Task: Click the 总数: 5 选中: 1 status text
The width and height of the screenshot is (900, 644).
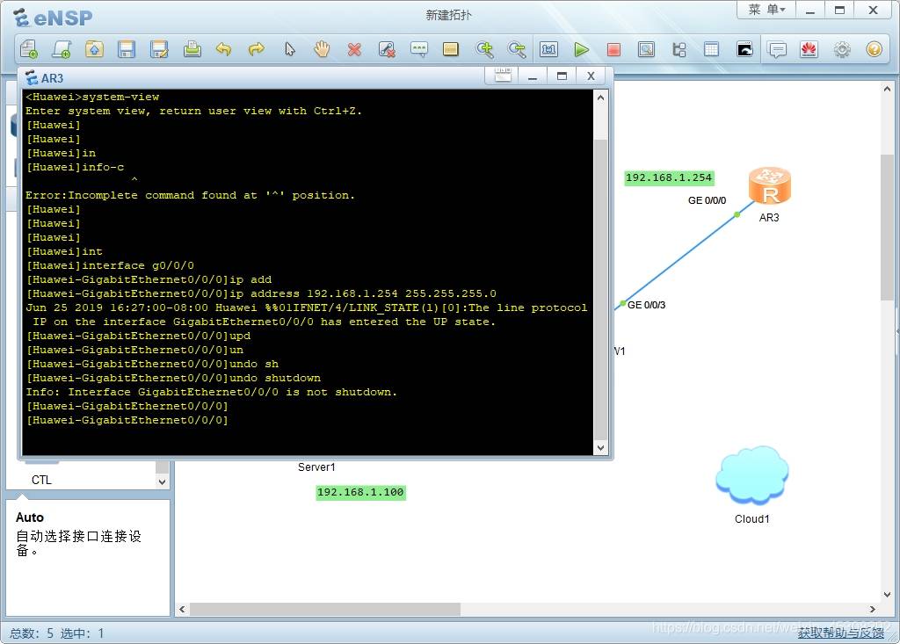Action: point(57,633)
